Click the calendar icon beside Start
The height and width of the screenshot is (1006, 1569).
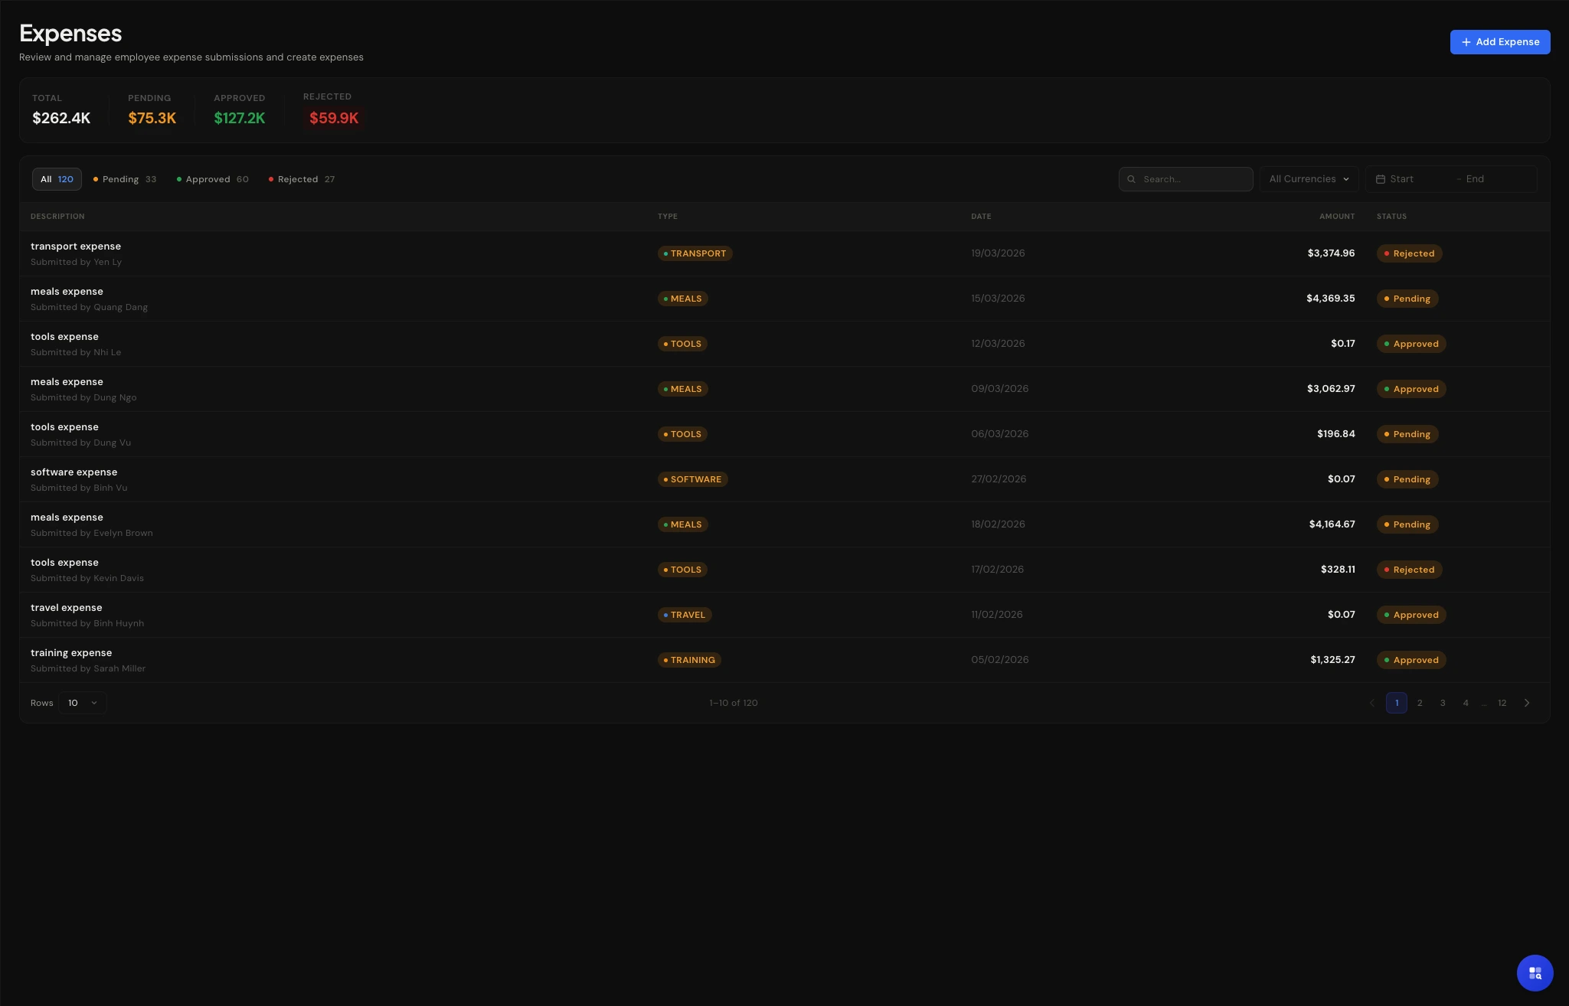1380,179
